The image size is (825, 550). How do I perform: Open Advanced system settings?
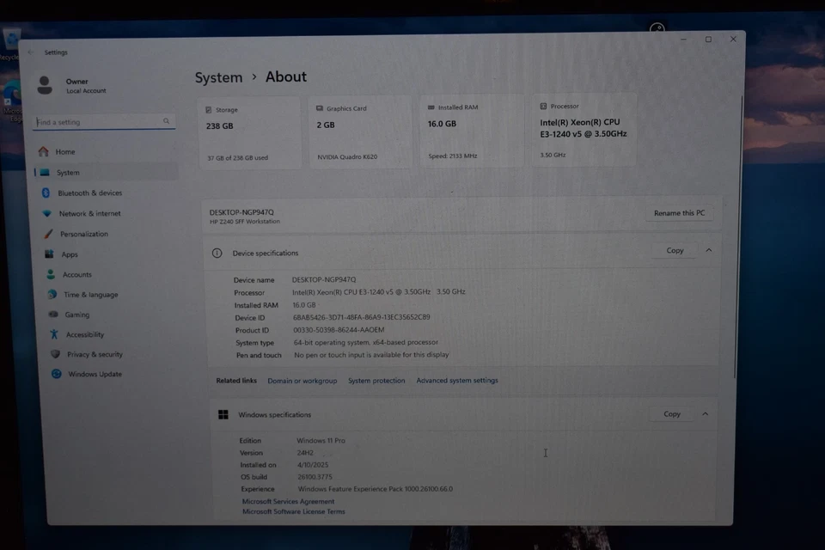point(457,380)
